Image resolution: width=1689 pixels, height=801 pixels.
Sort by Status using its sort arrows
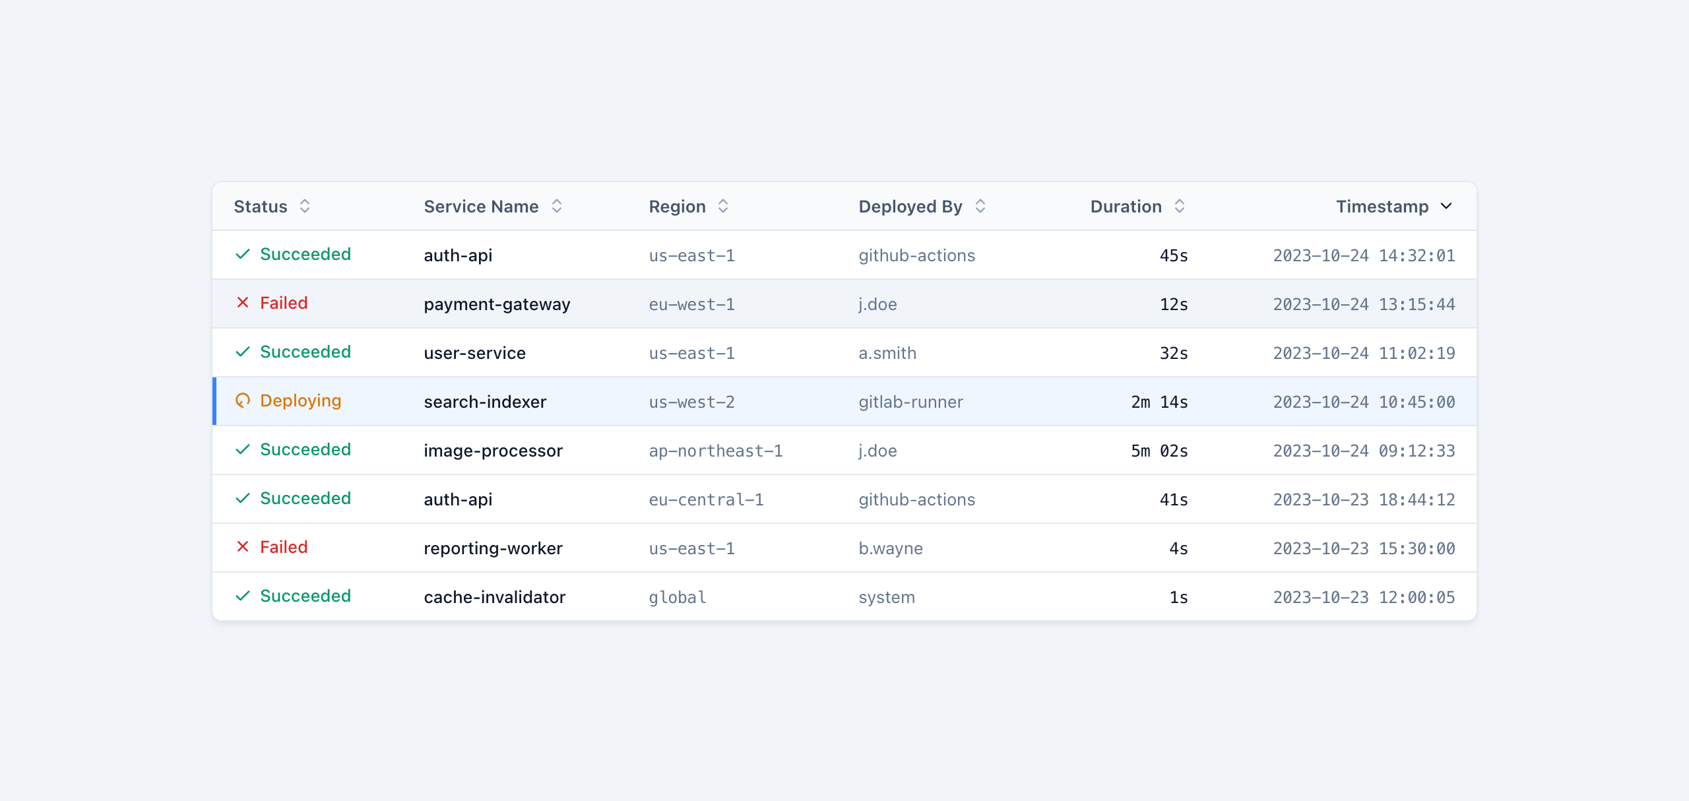pos(305,206)
